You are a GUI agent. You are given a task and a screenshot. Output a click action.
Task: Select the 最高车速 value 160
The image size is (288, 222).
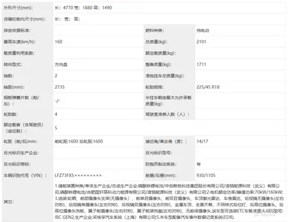(x=59, y=41)
